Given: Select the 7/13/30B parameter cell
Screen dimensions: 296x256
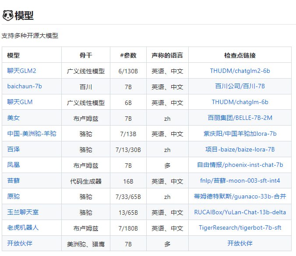Looking at the screenshot, I should point(128,150).
